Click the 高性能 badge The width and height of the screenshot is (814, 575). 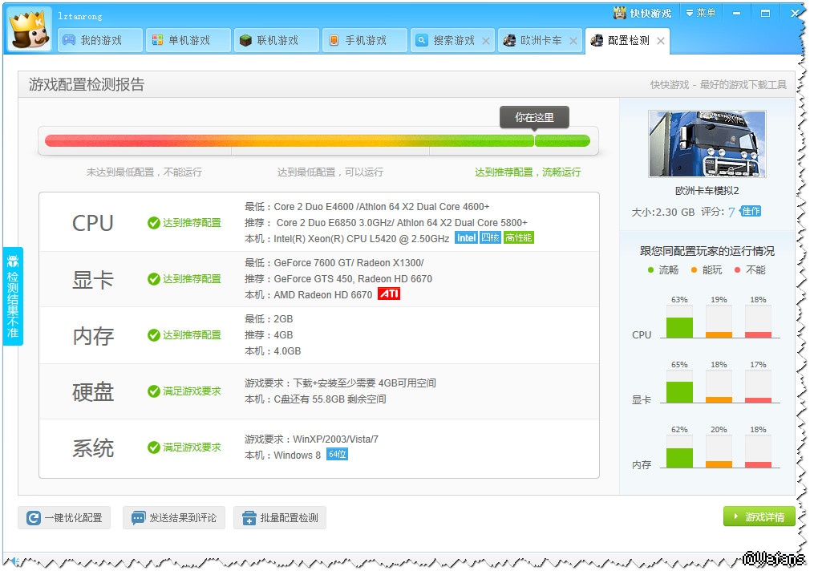(519, 237)
